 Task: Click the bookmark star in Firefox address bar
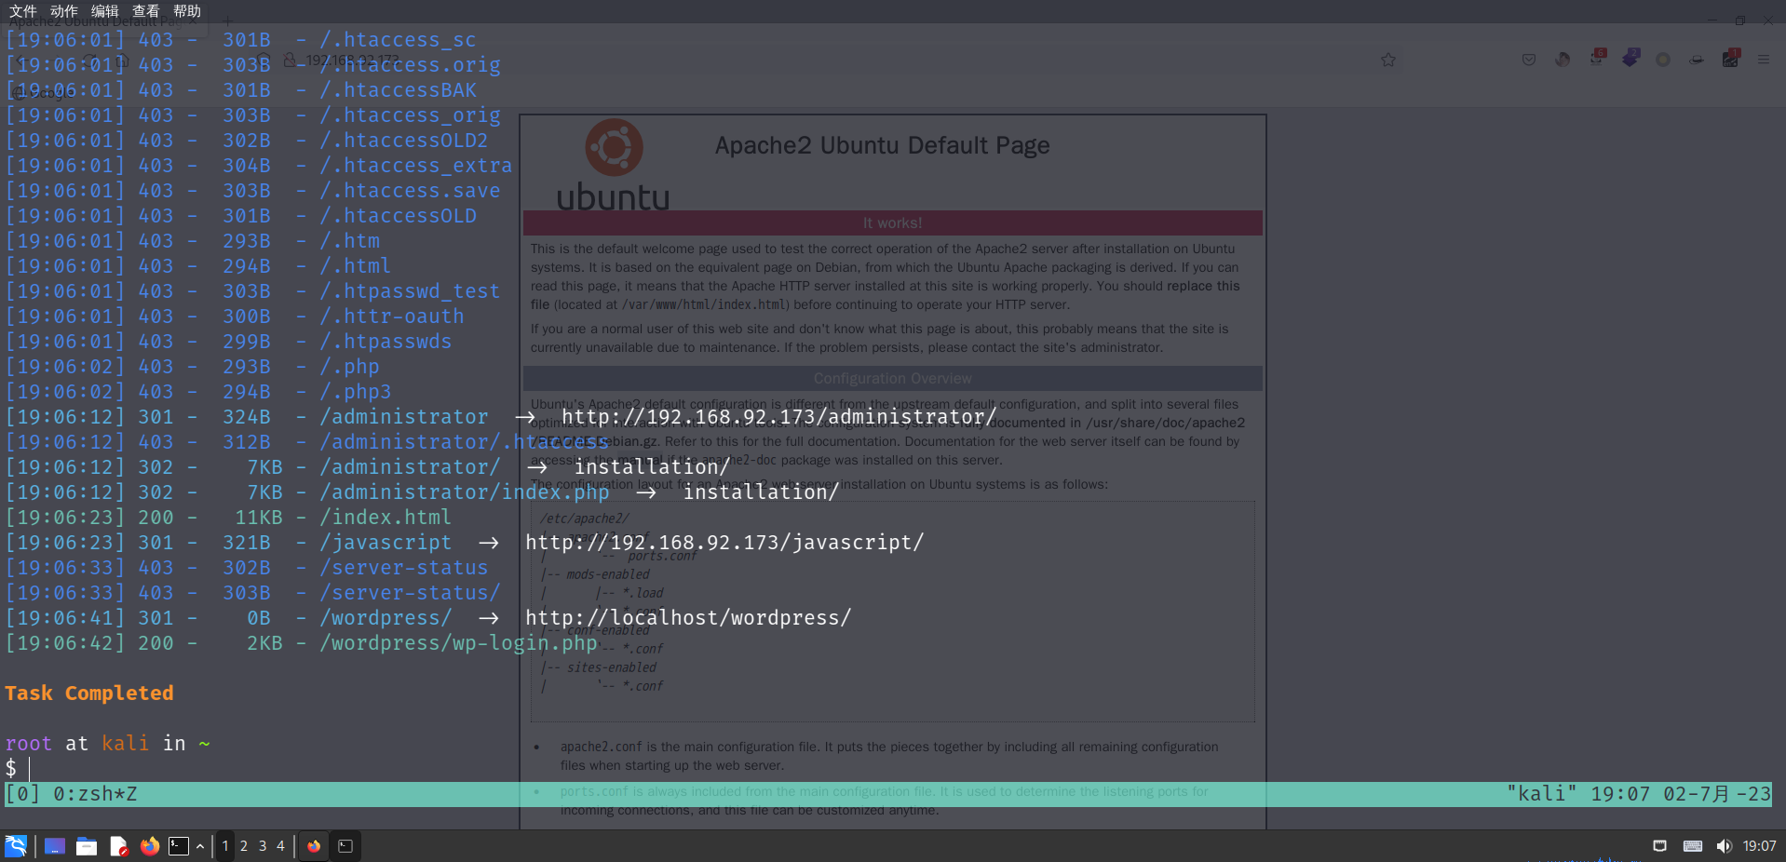click(1388, 60)
